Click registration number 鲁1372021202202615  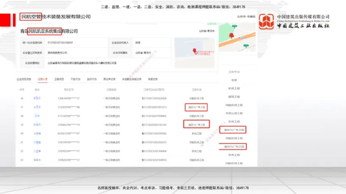point(154,142)
